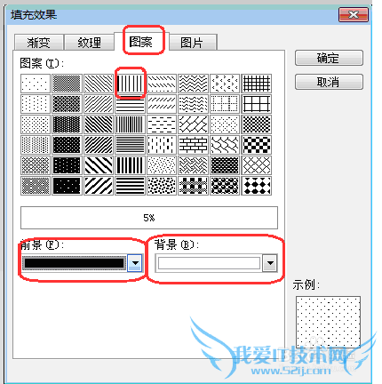Click the 取消 button
The height and width of the screenshot is (384, 382).
pyautogui.click(x=329, y=82)
